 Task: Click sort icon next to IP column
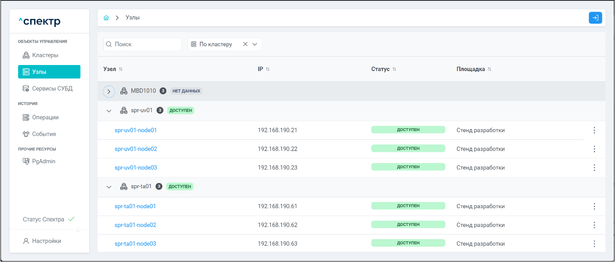pos(268,69)
